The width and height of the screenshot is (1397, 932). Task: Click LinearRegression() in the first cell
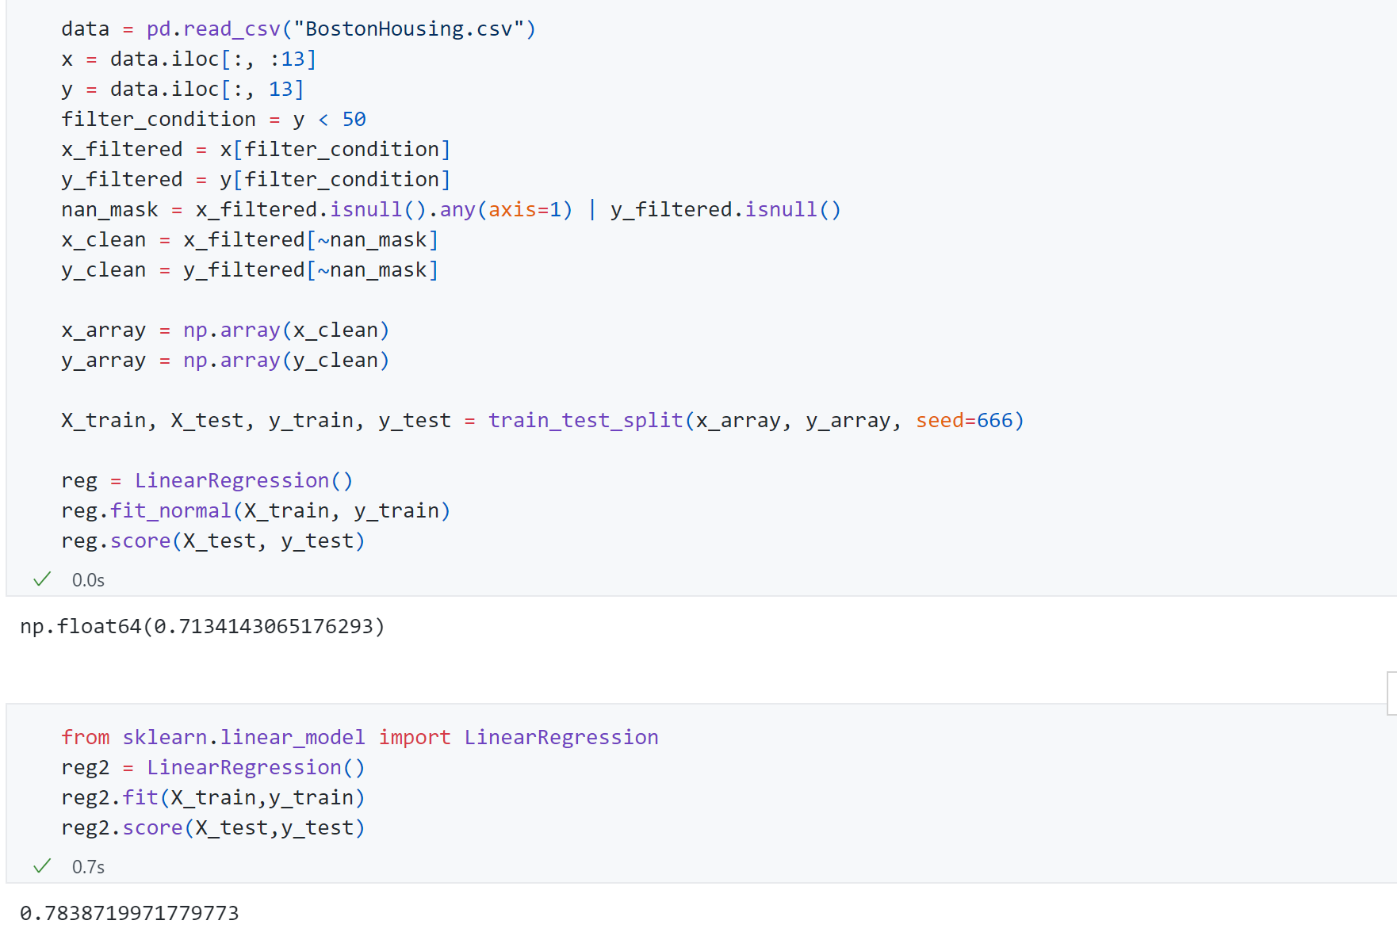pyautogui.click(x=243, y=480)
